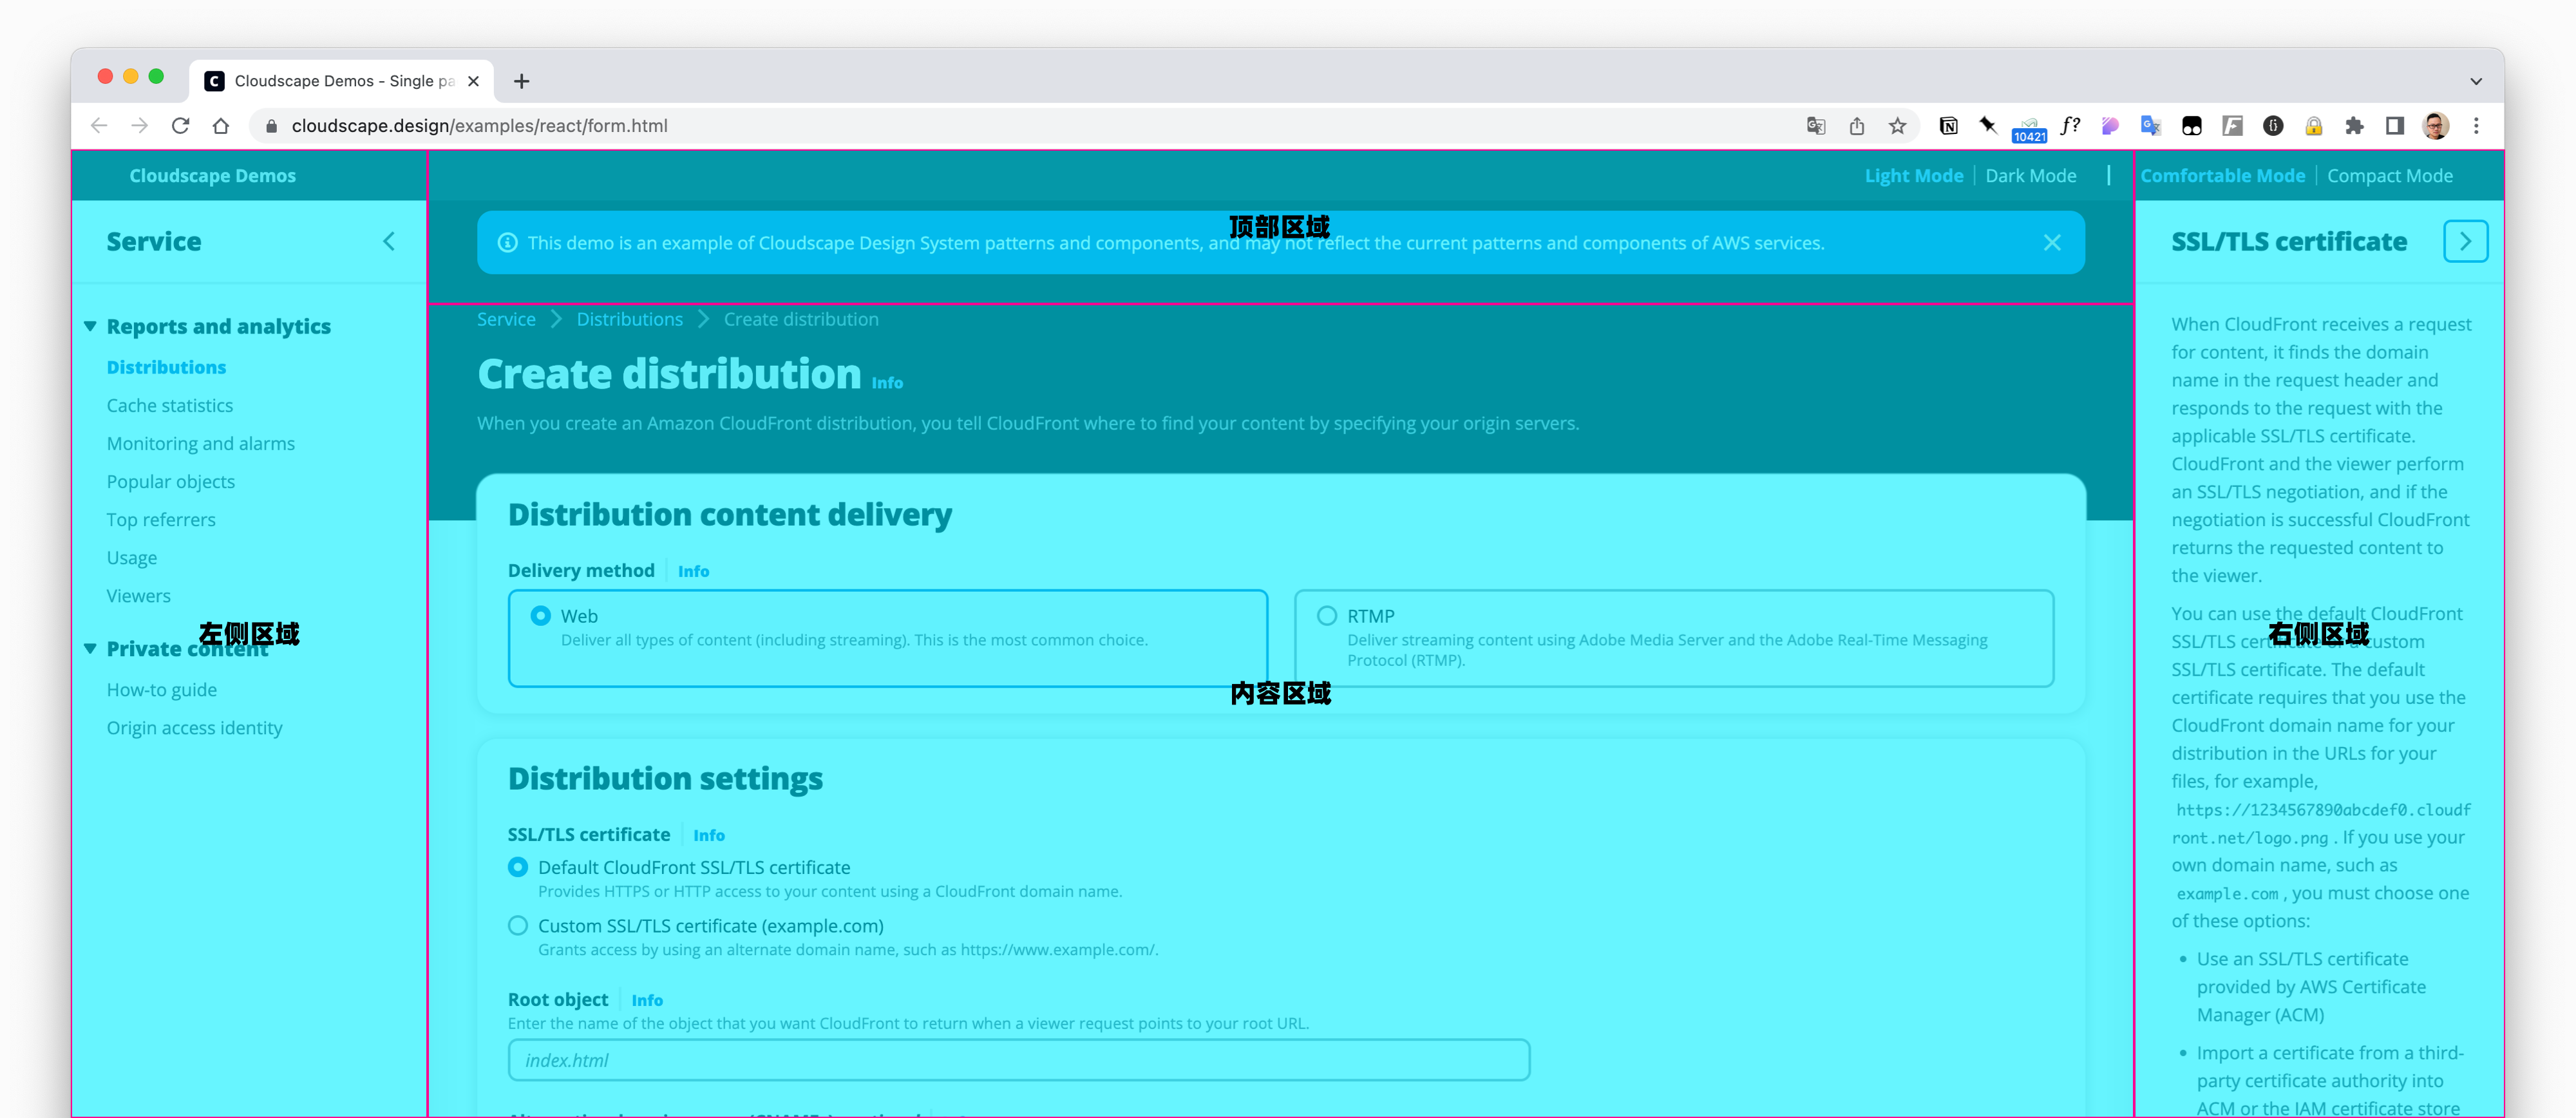Open the page translate icon in address bar
The width and height of the screenshot is (2576, 1118).
coord(1815,125)
